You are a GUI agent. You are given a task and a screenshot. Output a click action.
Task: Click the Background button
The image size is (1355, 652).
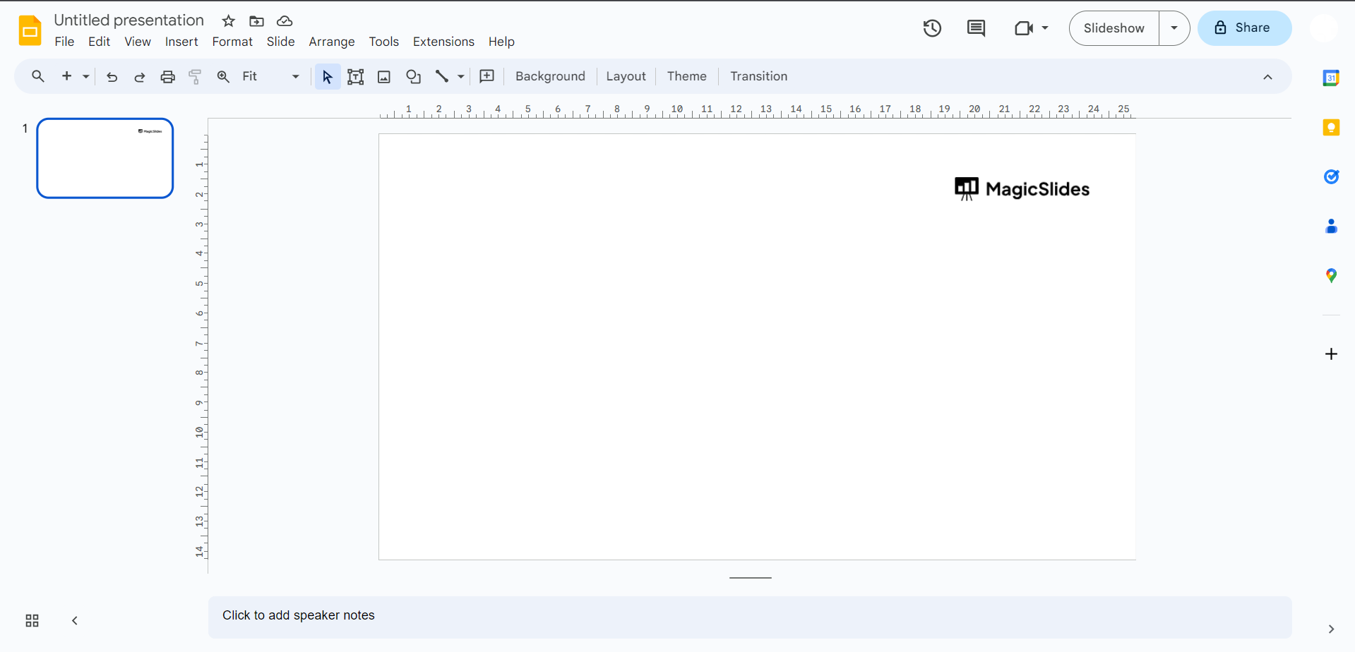pyautogui.click(x=550, y=76)
